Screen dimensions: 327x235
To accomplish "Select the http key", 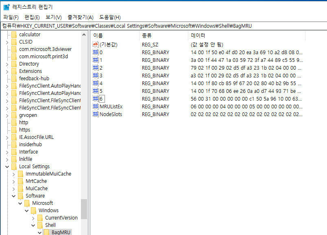I will [24, 123].
